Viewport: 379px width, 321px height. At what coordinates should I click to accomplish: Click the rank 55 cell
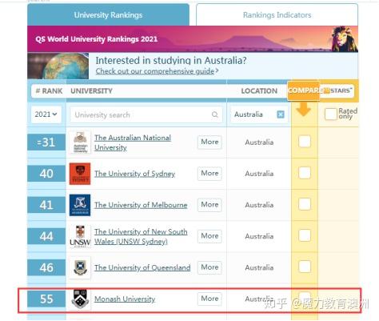[46, 299]
